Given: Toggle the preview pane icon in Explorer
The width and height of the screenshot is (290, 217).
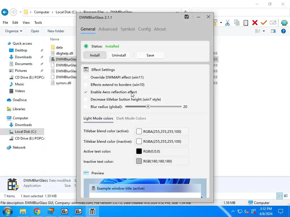Looking at the screenshot, I should (x=273, y=31).
